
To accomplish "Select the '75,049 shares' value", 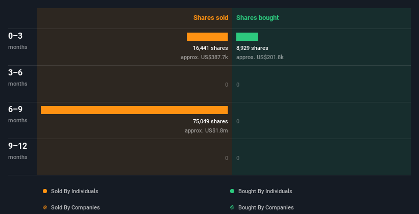I will [x=211, y=121].
